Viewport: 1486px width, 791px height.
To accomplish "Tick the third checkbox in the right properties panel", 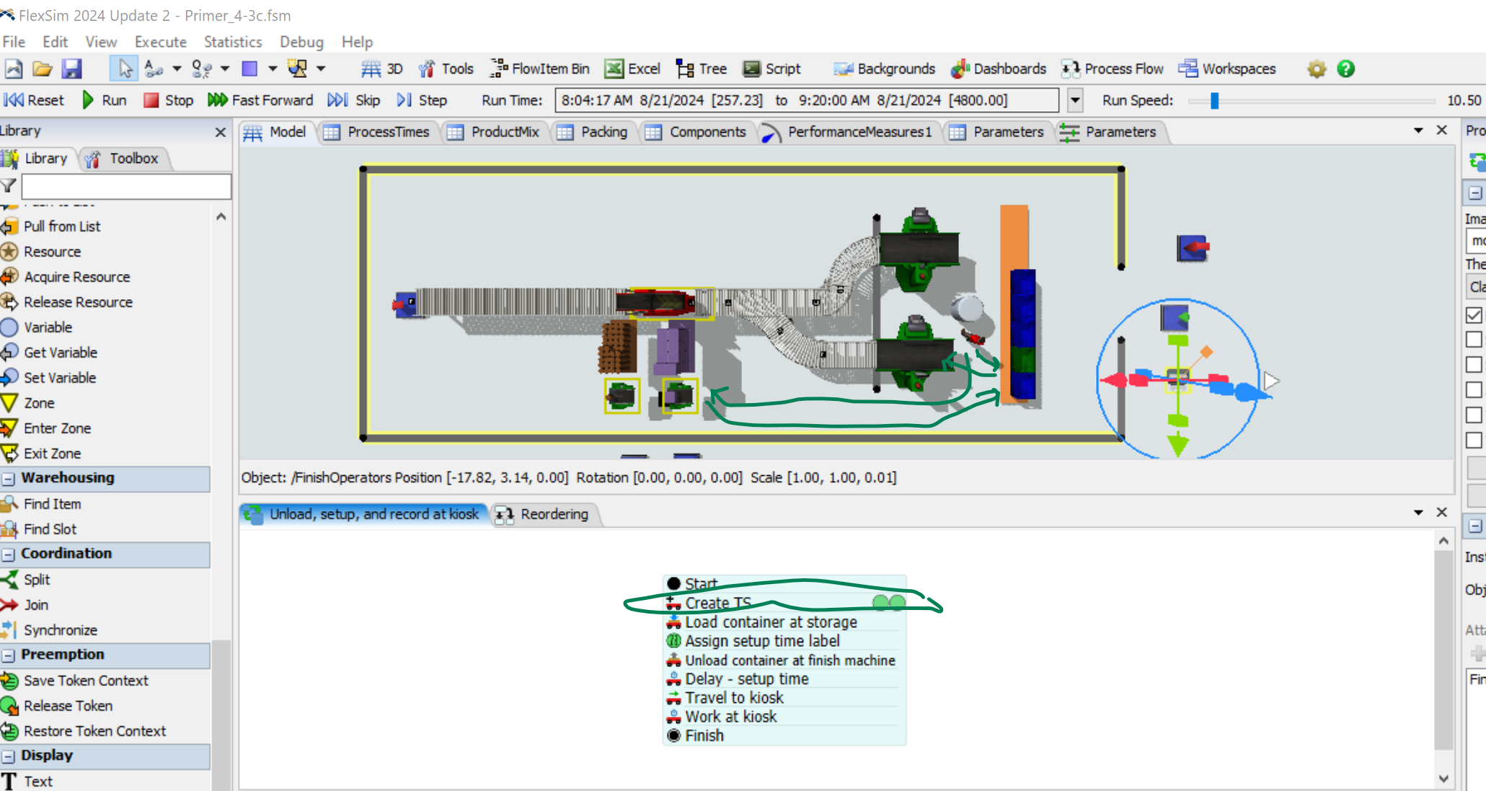I will [x=1474, y=365].
